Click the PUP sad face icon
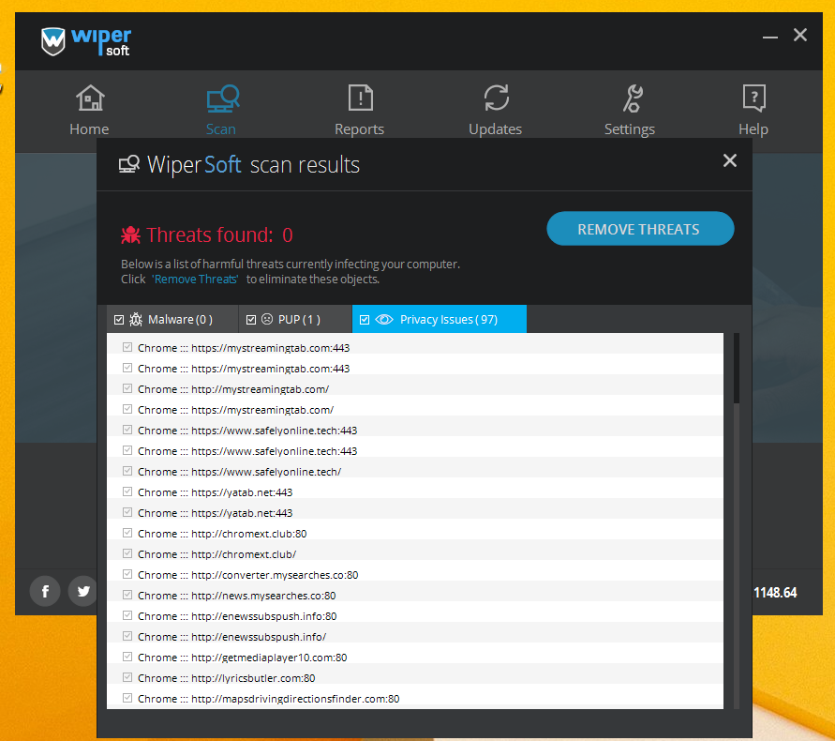The height and width of the screenshot is (741, 835). tap(267, 319)
